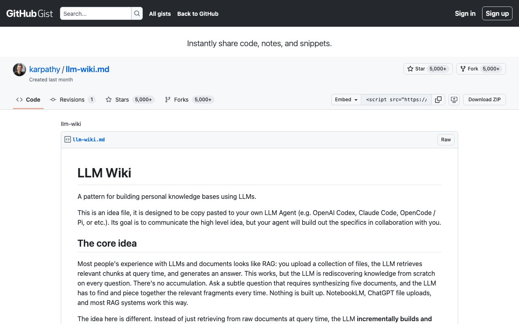Open the Forks tab
Screen dimensions: 519x324
click(x=189, y=100)
